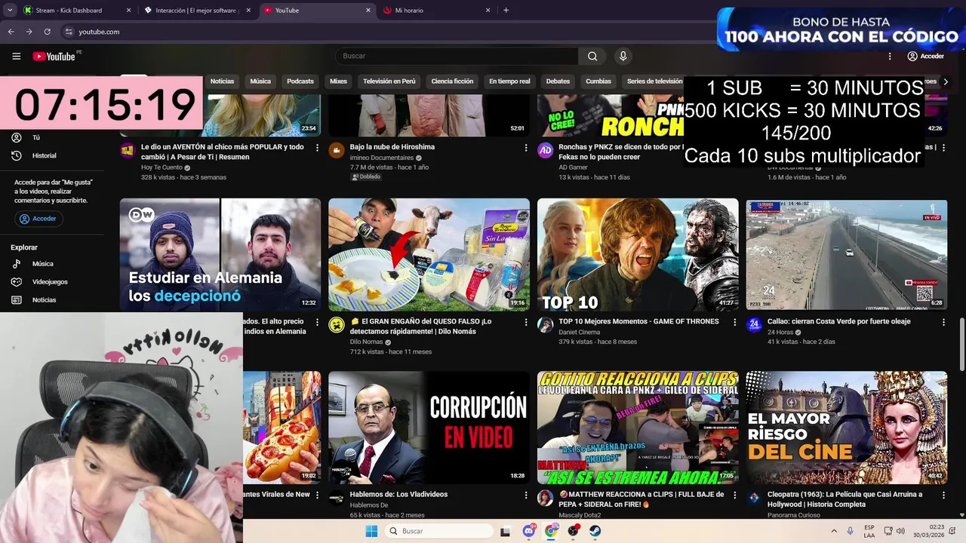The width and height of the screenshot is (966, 543).
Task: Click the AD Gamer channel name
Action: pos(573,167)
